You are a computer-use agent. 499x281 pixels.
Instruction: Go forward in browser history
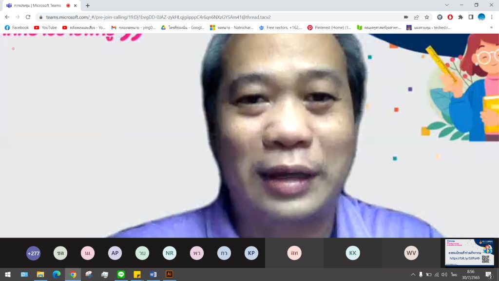tap(18, 17)
